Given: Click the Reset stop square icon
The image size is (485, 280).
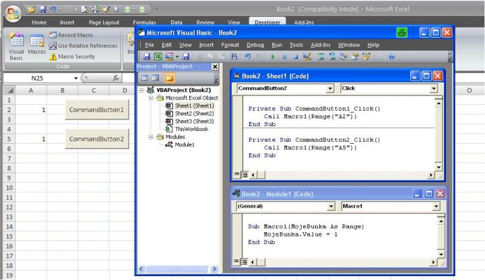Looking at the screenshot, I should (296, 57).
